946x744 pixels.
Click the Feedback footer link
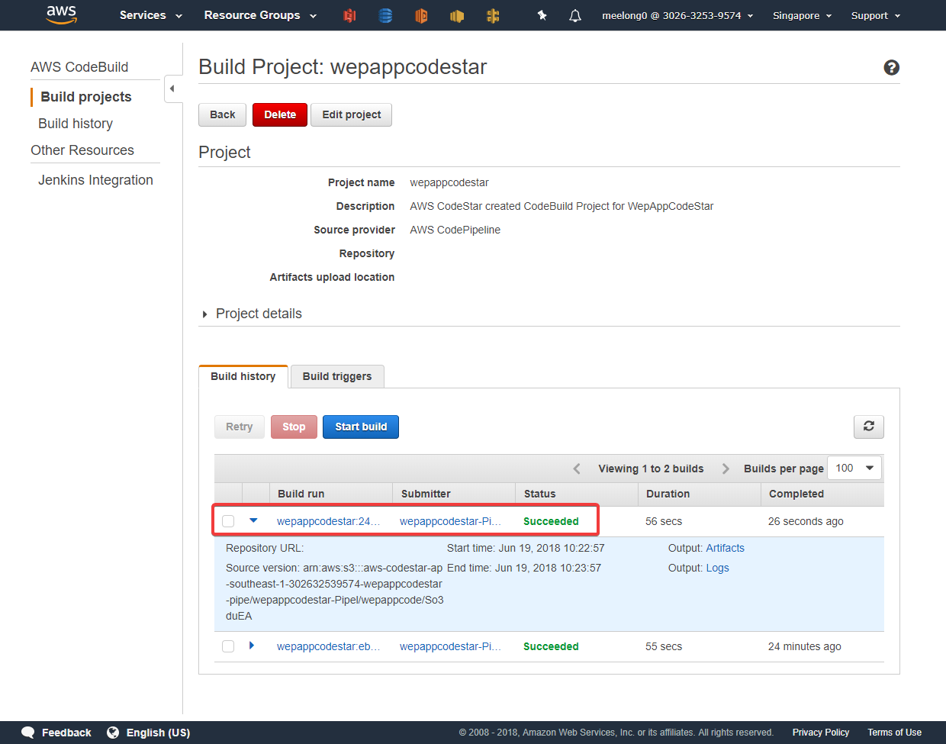[x=66, y=733]
